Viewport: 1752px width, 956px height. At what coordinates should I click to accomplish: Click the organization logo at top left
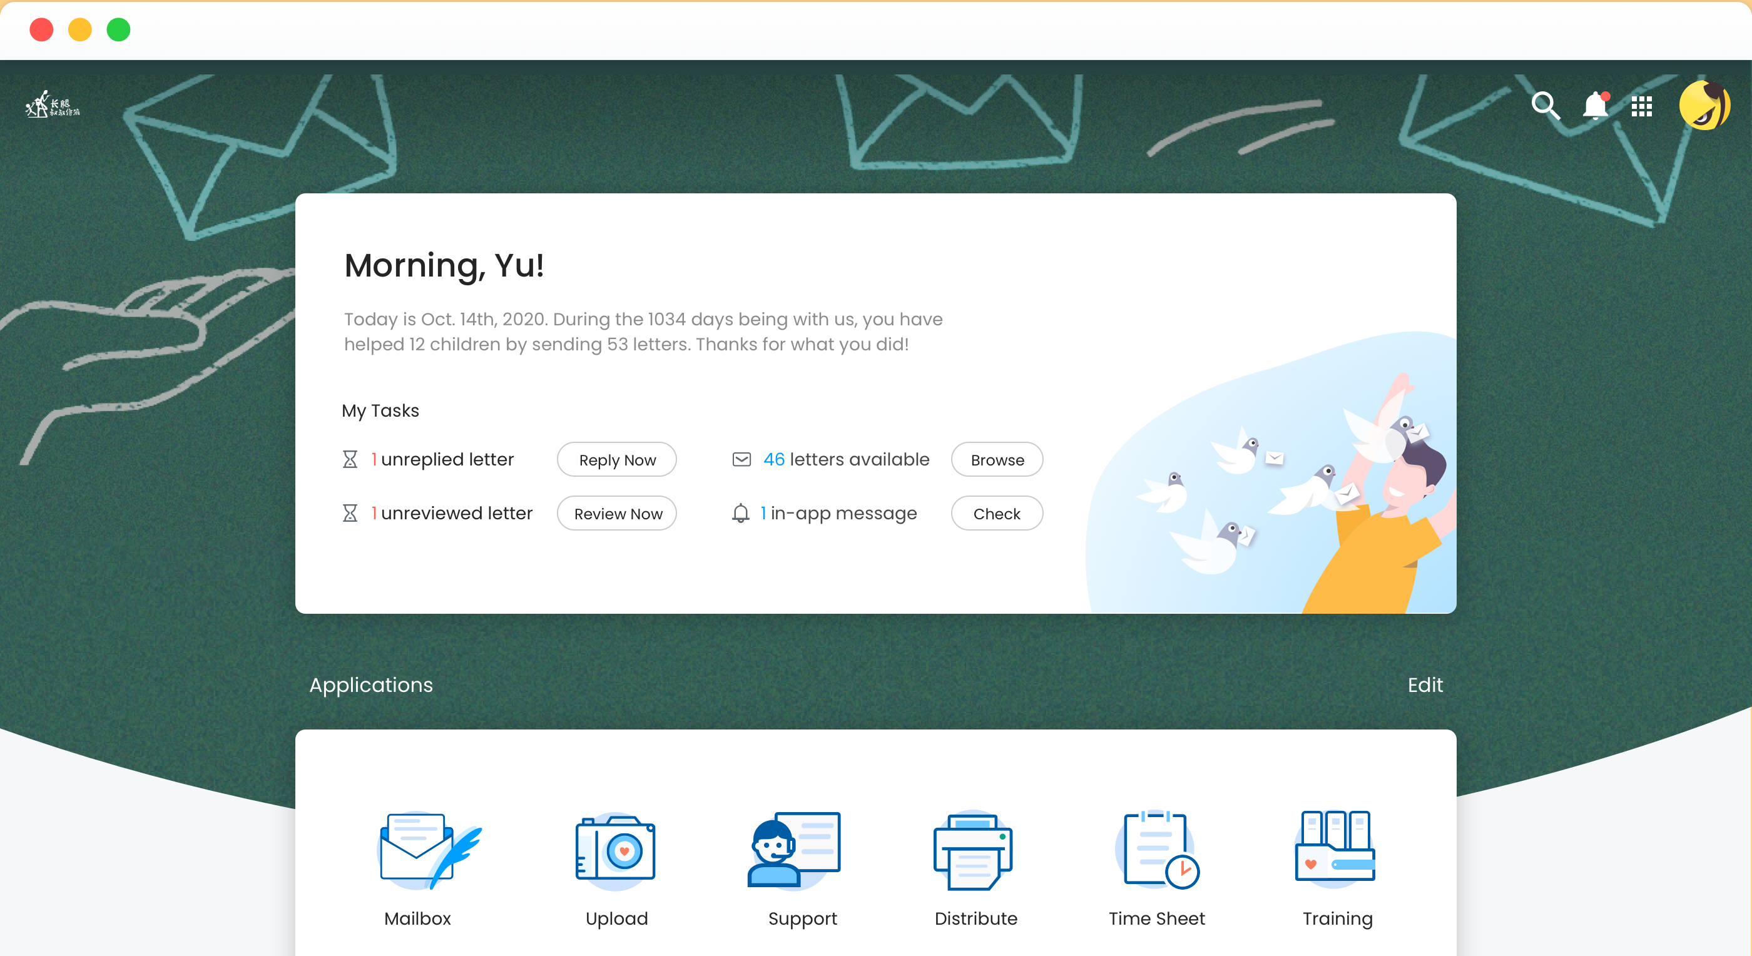coord(53,104)
